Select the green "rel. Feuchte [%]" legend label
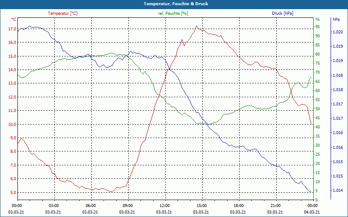 point(173,13)
